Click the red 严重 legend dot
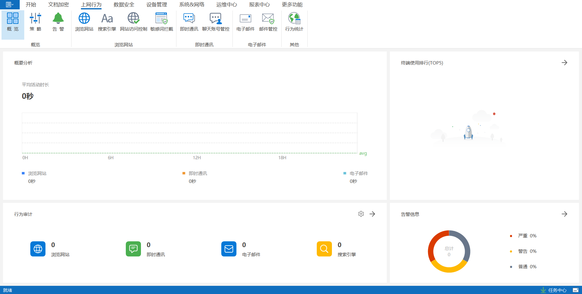The height and width of the screenshot is (294, 582). (x=511, y=236)
